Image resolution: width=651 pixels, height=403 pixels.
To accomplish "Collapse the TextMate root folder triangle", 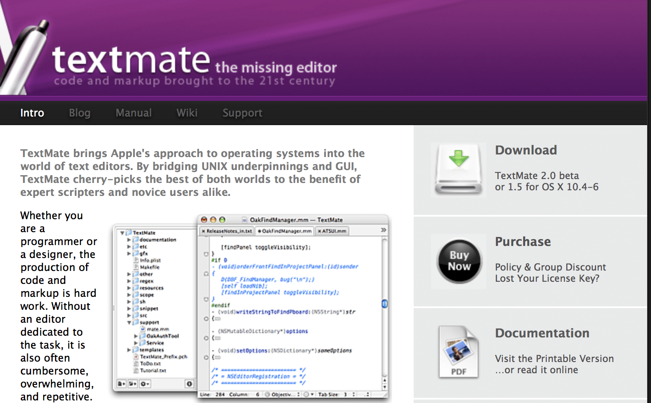I will point(122,233).
